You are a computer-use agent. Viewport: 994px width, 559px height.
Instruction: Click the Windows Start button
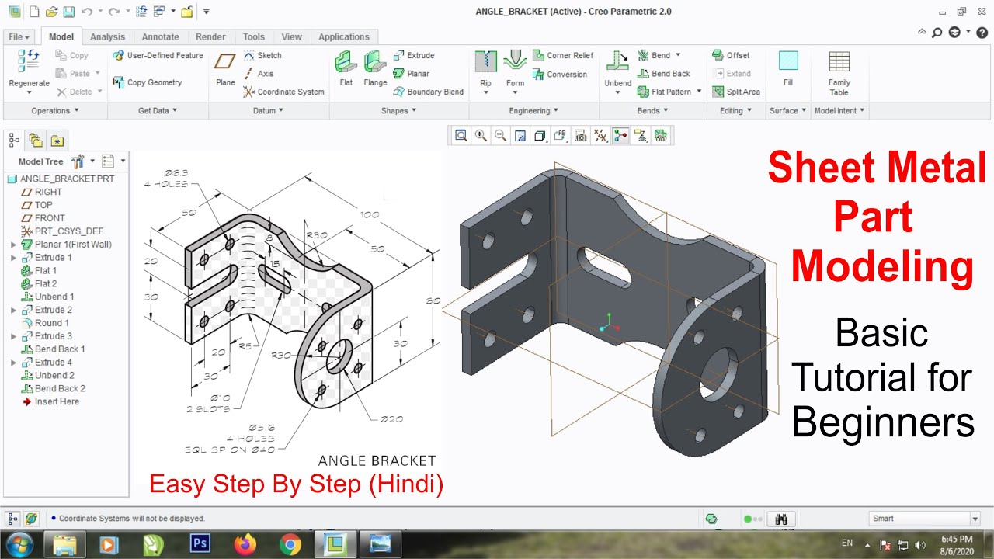(19, 544)
